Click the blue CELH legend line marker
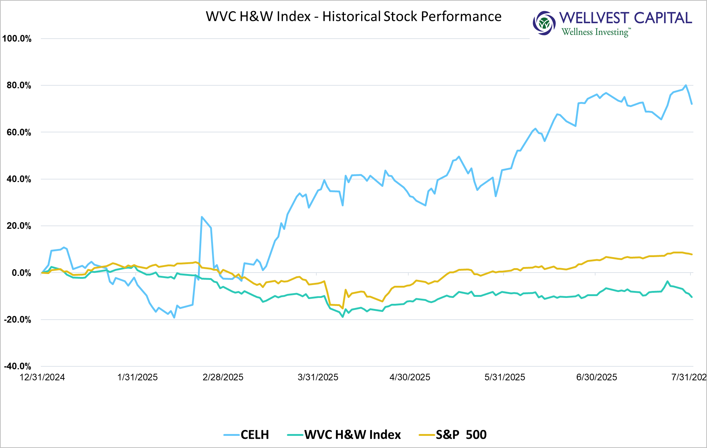Screen dimensions: 707x448 tap(231, 435)
